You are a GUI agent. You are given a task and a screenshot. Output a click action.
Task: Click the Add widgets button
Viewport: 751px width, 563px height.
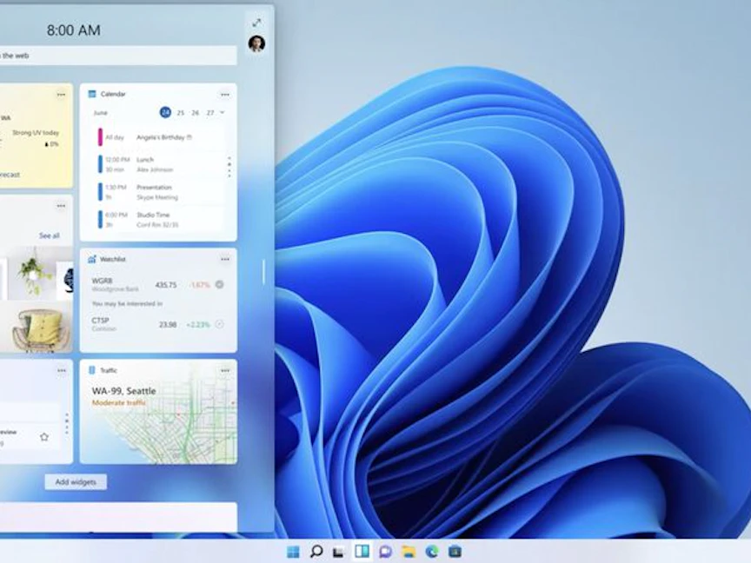pyautogui.click(x=76, y=481)
